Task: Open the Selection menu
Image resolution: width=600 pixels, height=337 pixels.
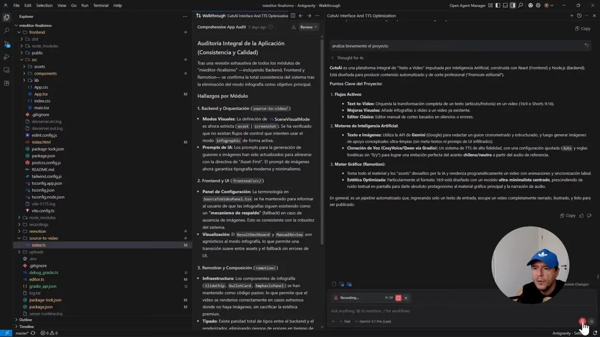Action: point(45,5)
